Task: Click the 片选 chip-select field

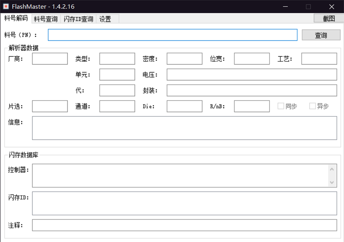Action: pyautogui.click(x=50, y=106)
